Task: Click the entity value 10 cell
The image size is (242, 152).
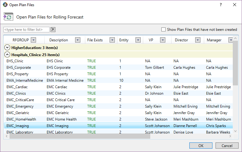Action: pyautogui.click(x=121, y=80)
